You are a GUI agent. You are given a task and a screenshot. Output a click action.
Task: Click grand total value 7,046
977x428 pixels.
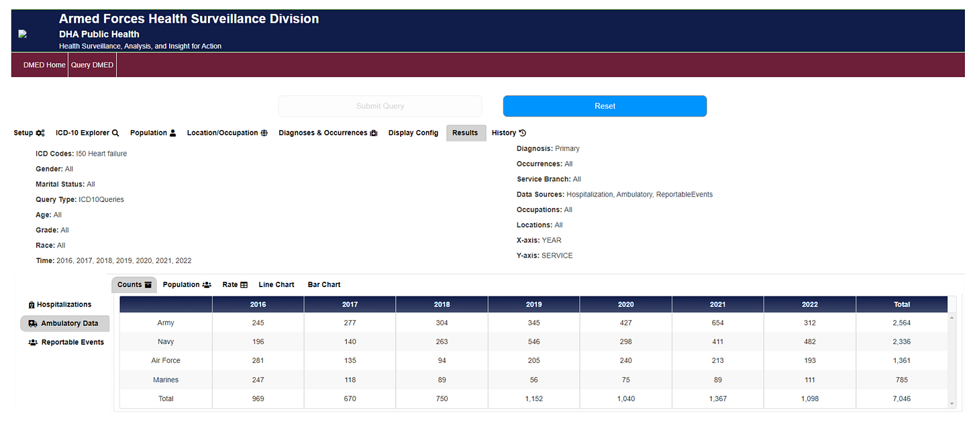tap(902, 398)
